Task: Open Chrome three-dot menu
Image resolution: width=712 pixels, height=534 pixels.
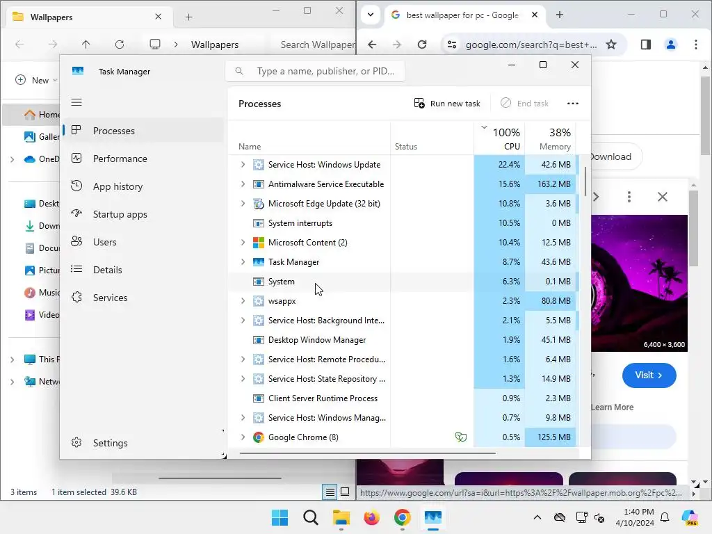Action: pos(695,44)
